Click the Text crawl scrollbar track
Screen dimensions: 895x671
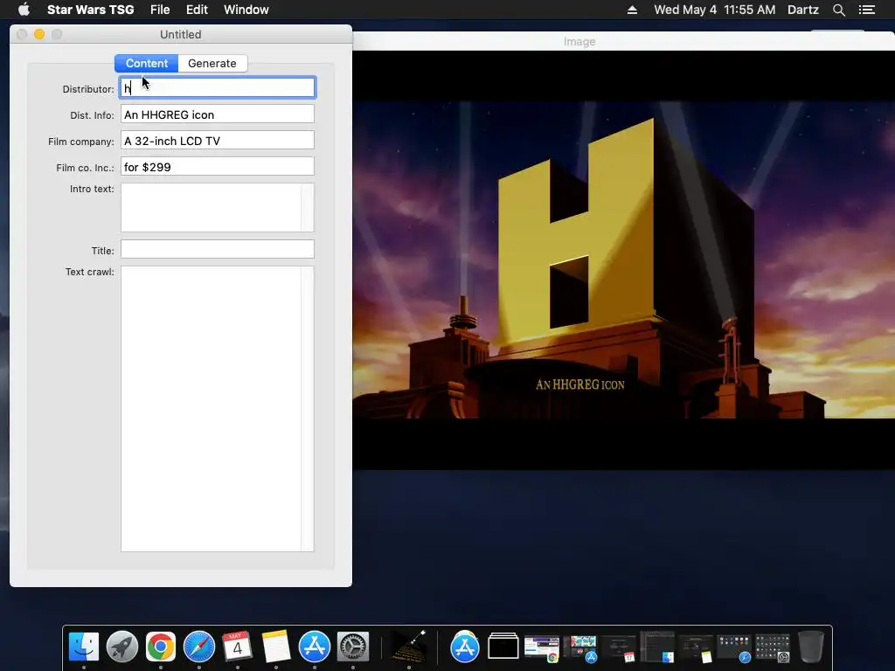click(308, 409)
